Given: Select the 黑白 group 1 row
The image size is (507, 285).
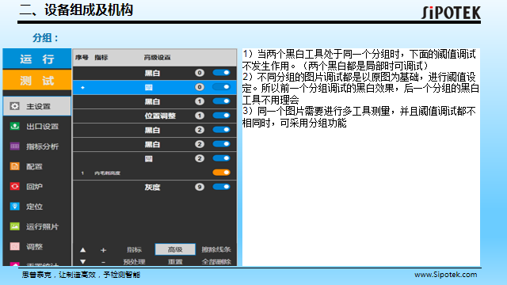Looking at the screenshot, I should 154,101.
